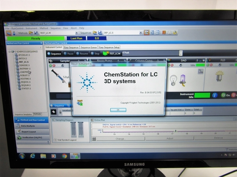Select AFCDELAY.S in the sequence tree
This screenshot has width=237, height=177.
click(x=24, y=55)
